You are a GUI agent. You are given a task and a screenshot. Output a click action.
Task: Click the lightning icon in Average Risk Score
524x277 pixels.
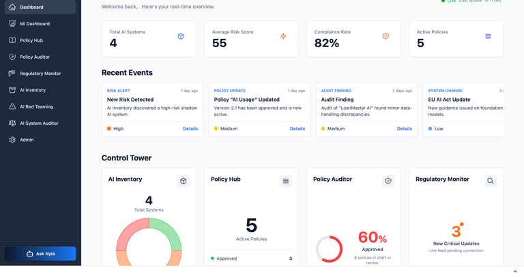[283, 36]
